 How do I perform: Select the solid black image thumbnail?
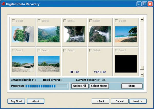[126, 64]
